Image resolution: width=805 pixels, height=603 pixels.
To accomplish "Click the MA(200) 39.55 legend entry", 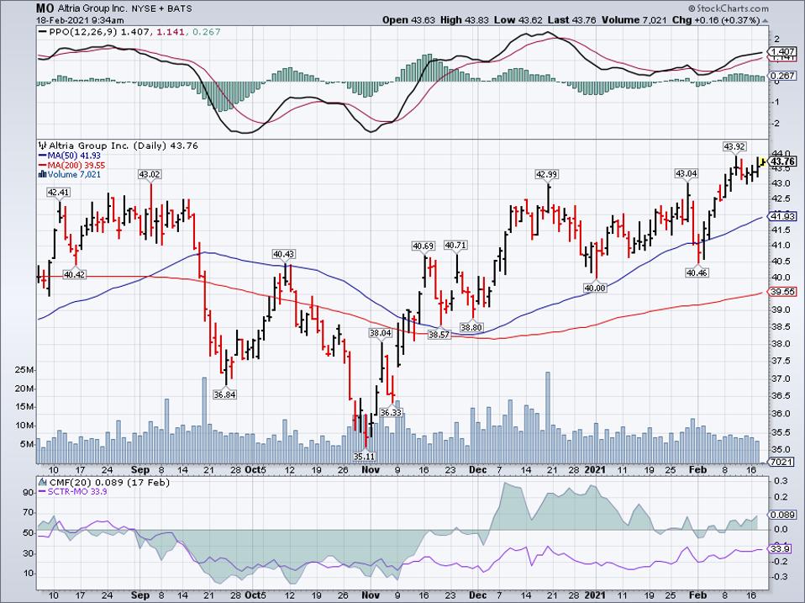I will 72,166.
